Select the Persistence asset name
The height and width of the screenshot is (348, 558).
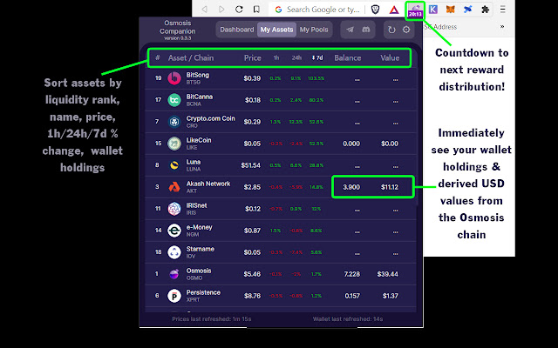click(203, 292)
